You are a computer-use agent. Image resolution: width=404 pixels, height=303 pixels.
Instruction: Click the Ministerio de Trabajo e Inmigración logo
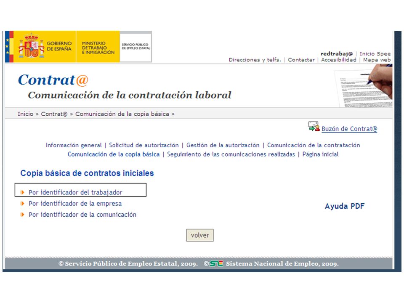click(x=98, y=47)
